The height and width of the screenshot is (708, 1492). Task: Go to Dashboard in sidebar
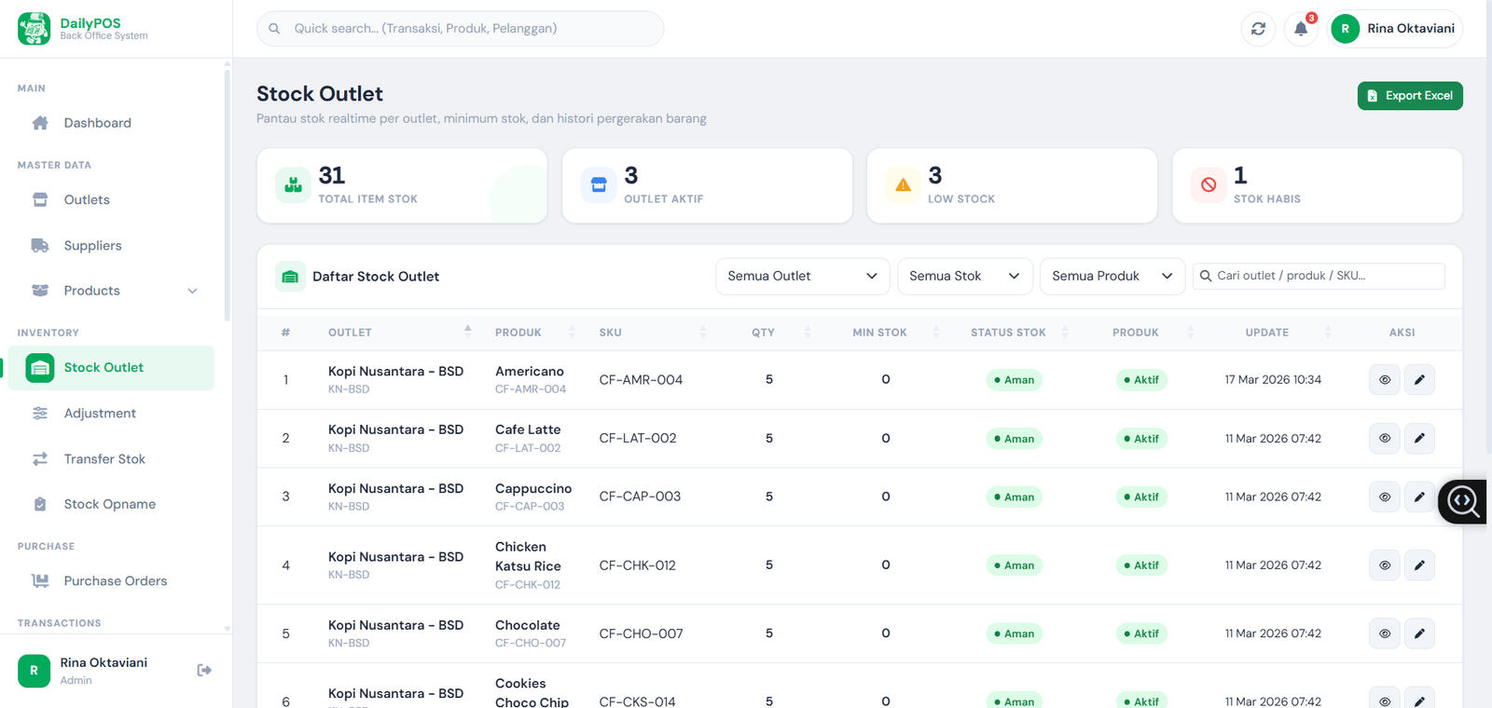point(112,123)
